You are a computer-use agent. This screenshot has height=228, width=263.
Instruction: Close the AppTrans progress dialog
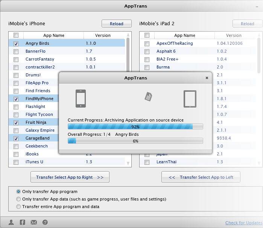207,78
